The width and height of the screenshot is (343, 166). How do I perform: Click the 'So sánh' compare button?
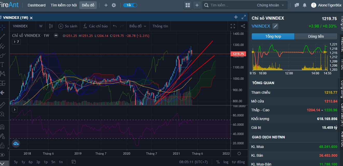tap(68, 26)
